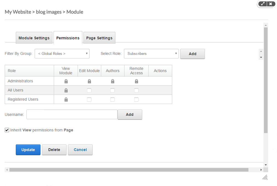277x186 pixels.
Task: Focus the Username text field
Action: (x=72, y=115)
